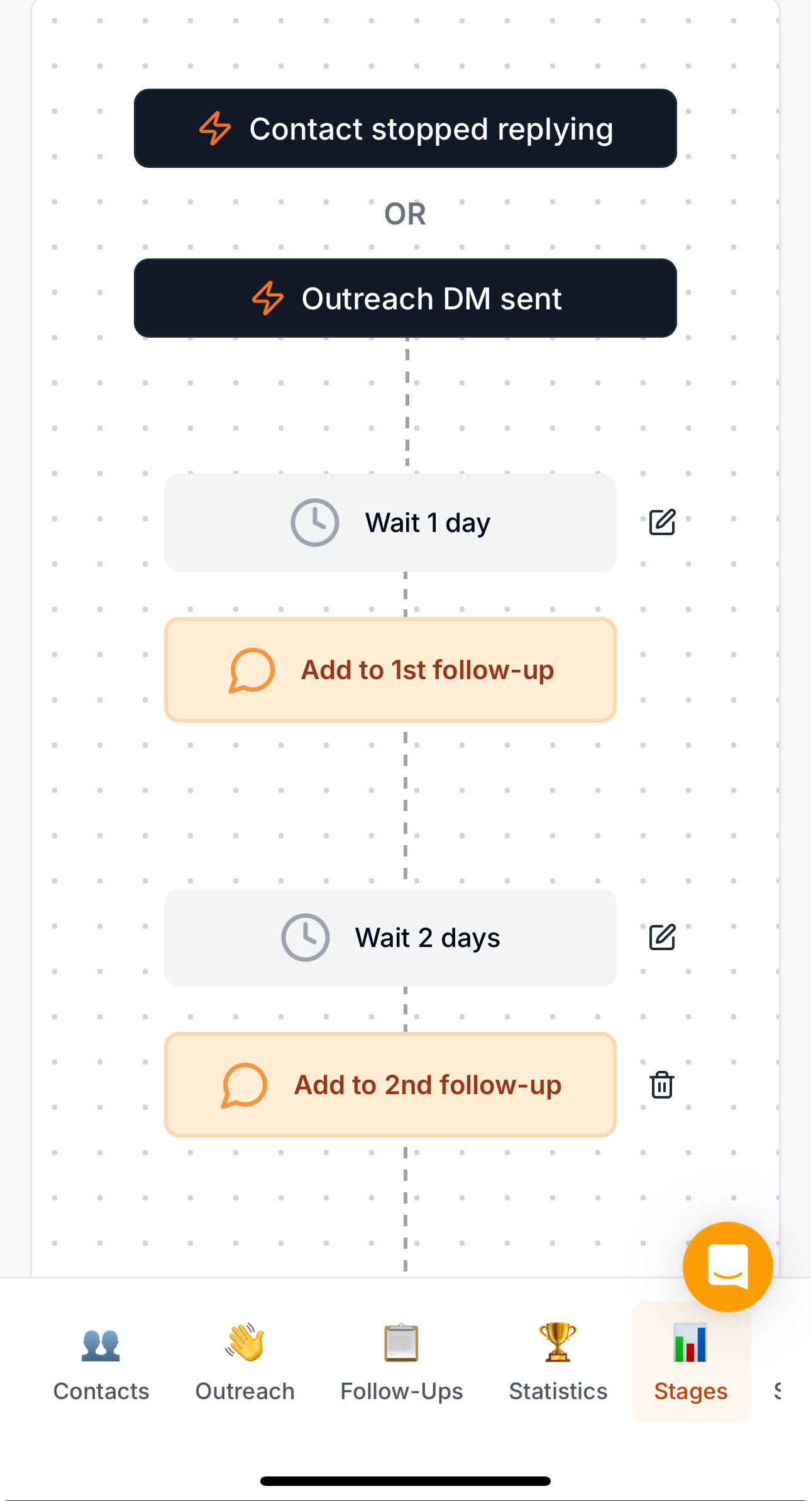Screen dimensions: 811x1501
Task: Click the Contacts people icon
Action: [x=101, y=1345]
